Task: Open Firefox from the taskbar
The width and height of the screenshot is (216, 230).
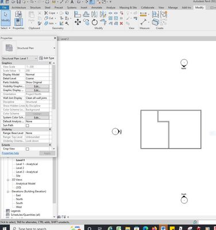Action: point(155,228)
